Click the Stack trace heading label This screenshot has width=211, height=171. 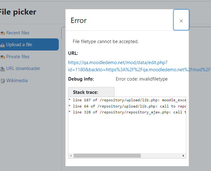tap(85, 92)
